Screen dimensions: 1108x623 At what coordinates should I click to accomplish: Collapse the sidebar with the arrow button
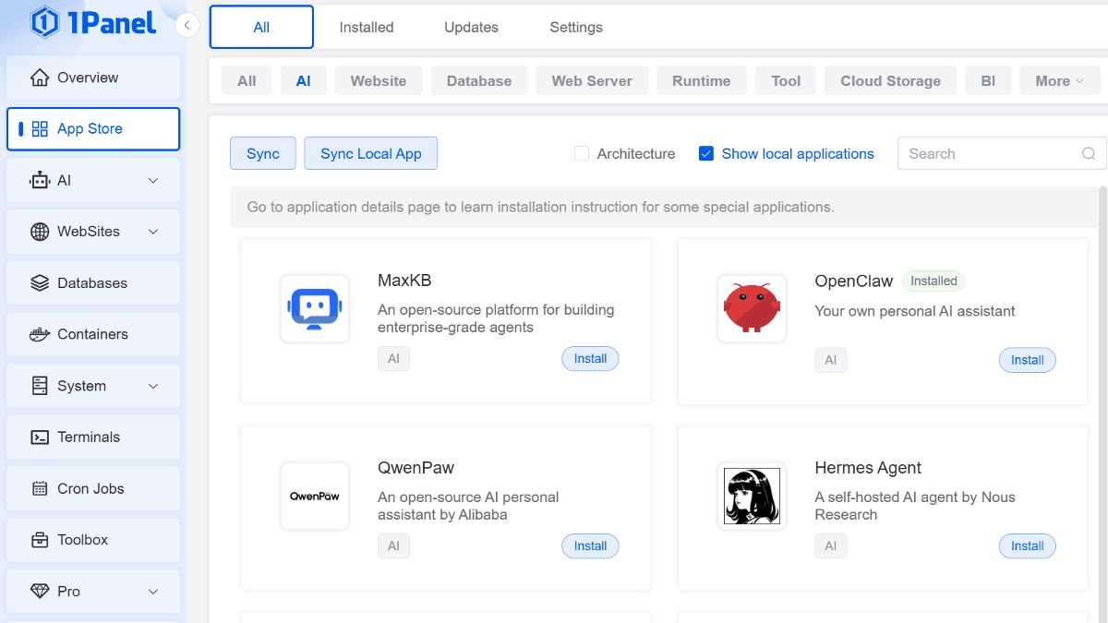coord(187,26)
